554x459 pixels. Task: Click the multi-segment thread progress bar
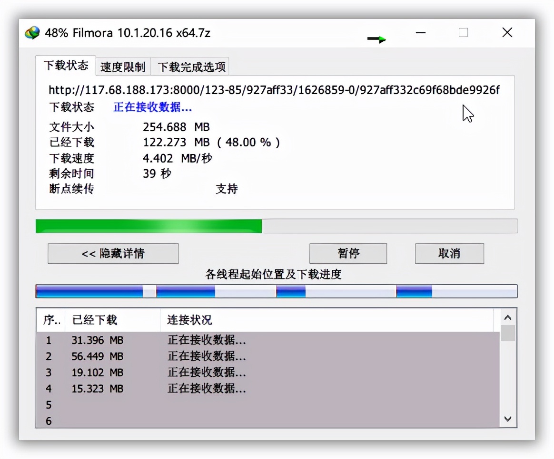[276, 291]
